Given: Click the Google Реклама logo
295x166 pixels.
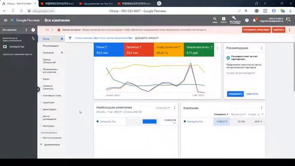Looking at the screenshot, I should 25,20.
